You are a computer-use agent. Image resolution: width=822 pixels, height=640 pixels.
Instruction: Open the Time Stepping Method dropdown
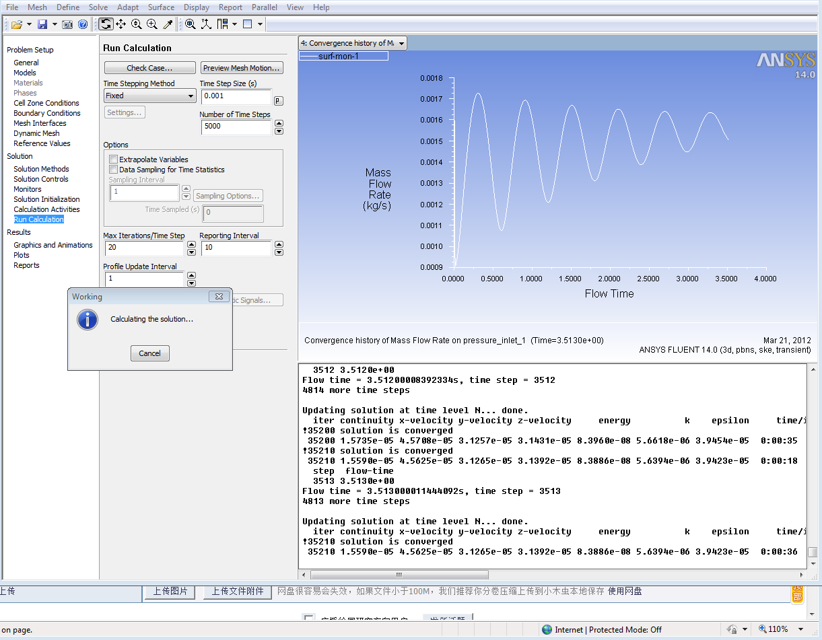149,96
